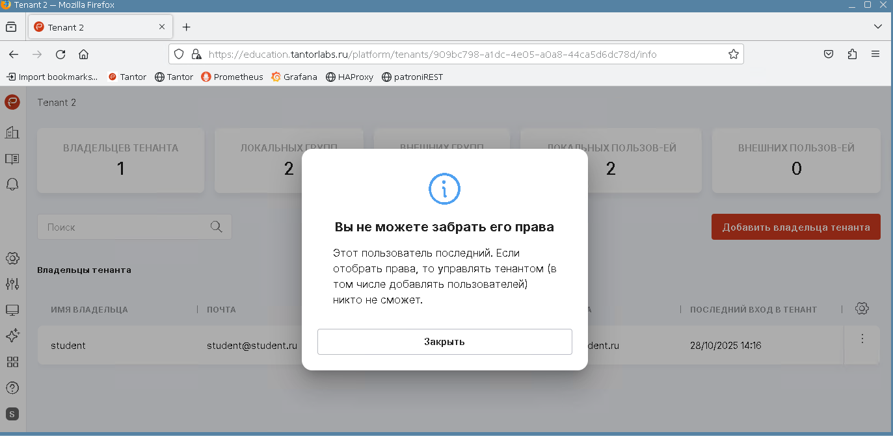
Task: Click the Tantor logo in the sidebar
Action: (x=12, y=102)
